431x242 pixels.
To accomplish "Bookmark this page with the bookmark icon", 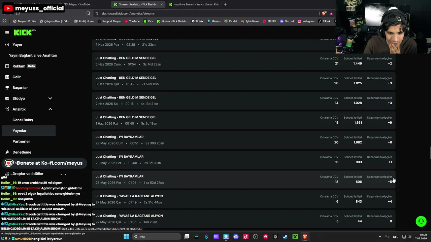I will point(88,13).
